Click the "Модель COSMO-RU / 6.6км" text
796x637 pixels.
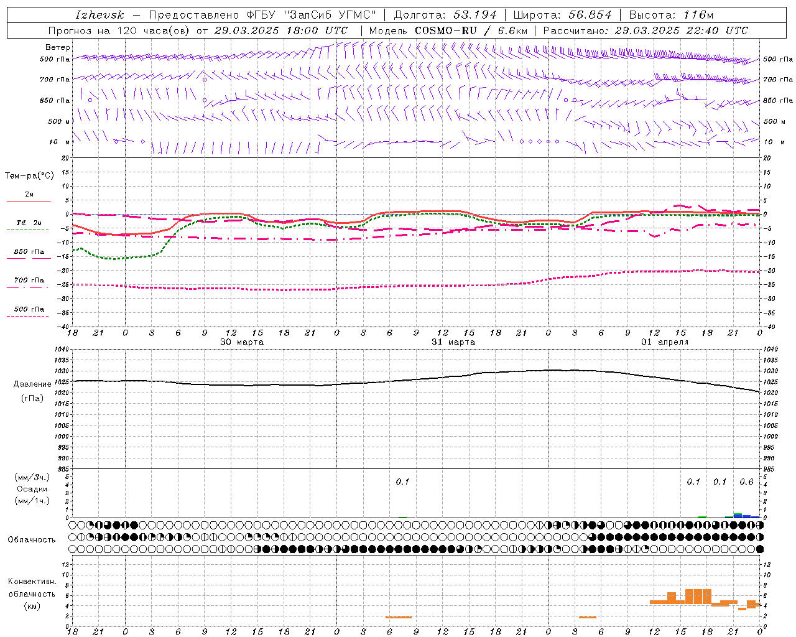point(448,30)
